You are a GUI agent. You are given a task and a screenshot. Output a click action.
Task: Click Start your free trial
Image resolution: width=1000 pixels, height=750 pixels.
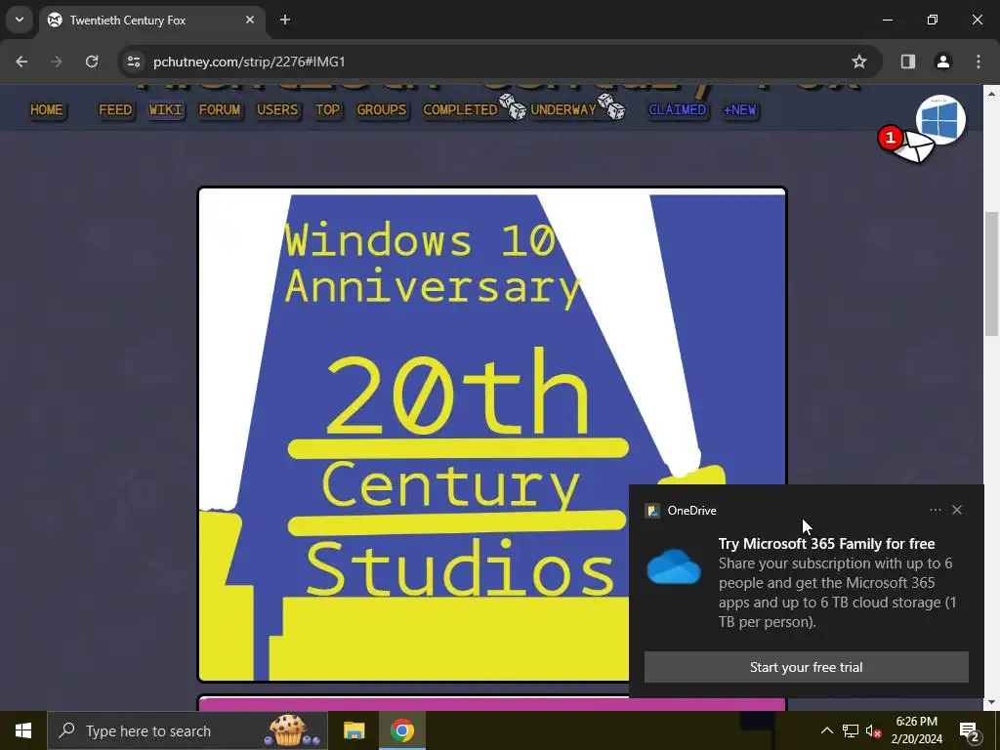click(x=806, y=667)
